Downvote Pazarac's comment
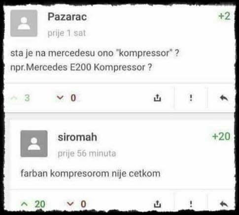The height and width of the screenshot is (215, 239). click(x=60, y=98)
